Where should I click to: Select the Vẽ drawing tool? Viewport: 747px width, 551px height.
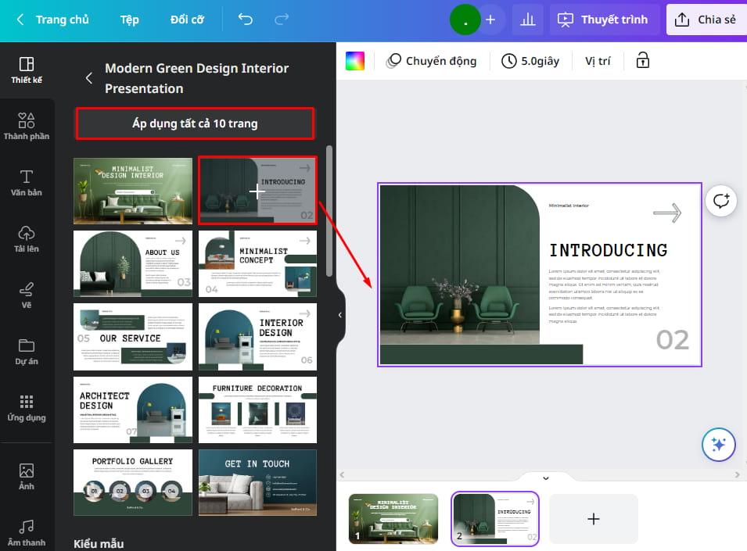27,295
